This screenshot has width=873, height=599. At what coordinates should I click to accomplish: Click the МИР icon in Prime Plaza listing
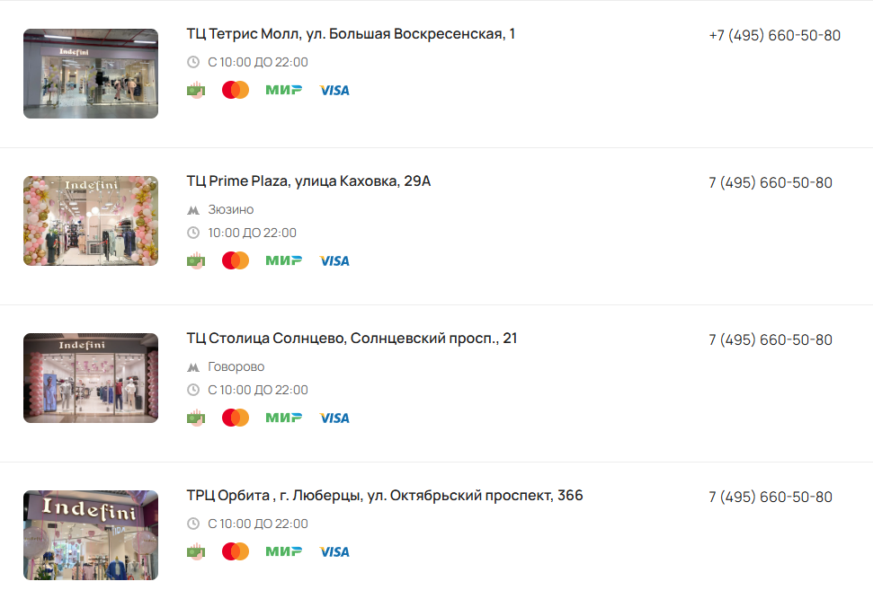[284, 260]
